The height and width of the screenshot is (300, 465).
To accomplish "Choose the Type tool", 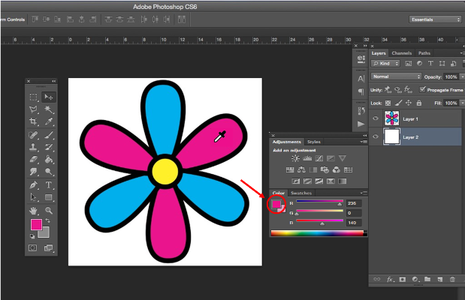I will point(49,184).
